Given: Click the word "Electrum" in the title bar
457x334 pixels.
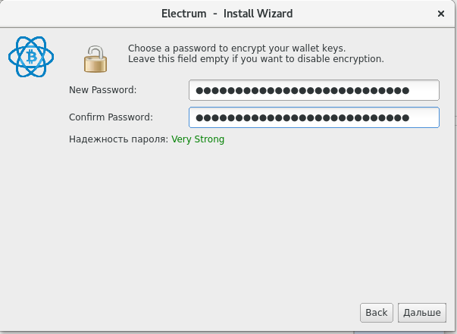Looking at the screenshot, I should click(x=183, y=14).
